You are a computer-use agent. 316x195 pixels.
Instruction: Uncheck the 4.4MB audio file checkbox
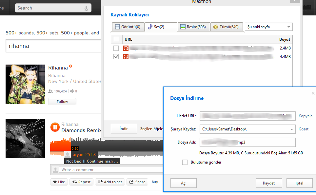tap(116, 57)
